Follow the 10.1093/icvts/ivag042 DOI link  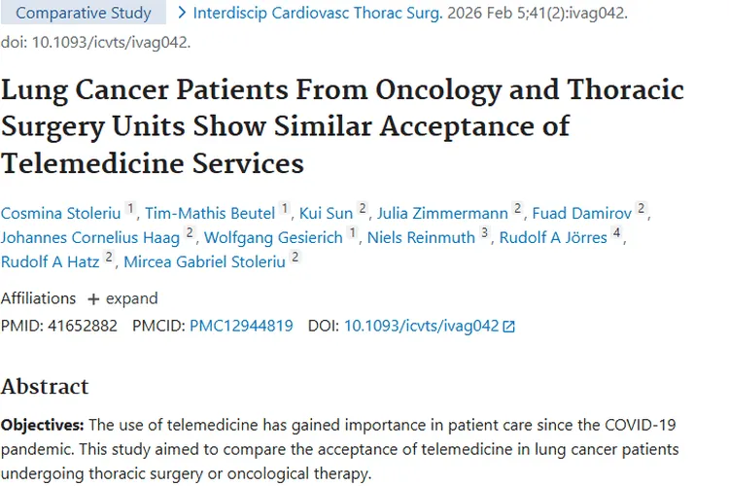point(421,327)
